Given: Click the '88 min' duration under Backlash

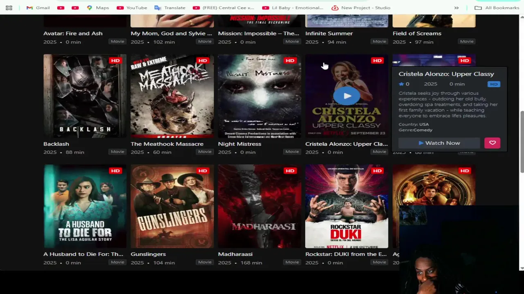Looking at the screenshot, I should coord(75,152).
